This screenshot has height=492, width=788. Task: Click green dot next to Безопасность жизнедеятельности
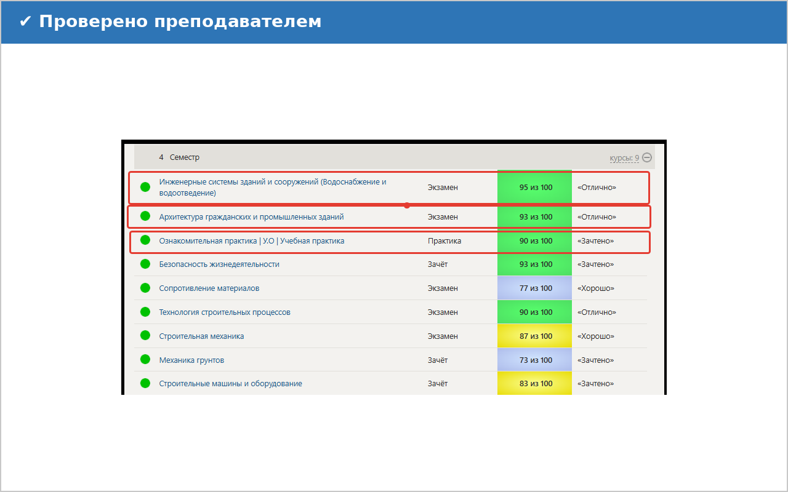pos(145,264)
